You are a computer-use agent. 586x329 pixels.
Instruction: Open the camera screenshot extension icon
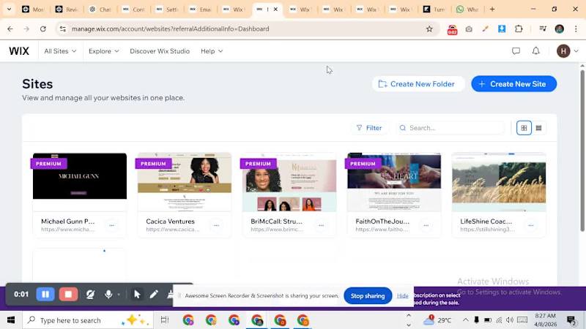[x=469, y=29]
